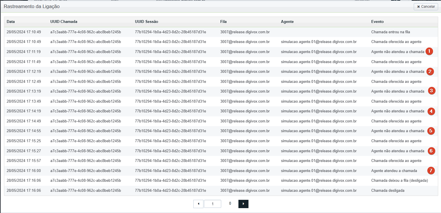Click red marker number 2
The image size is (441, 213).
[430, 71]
